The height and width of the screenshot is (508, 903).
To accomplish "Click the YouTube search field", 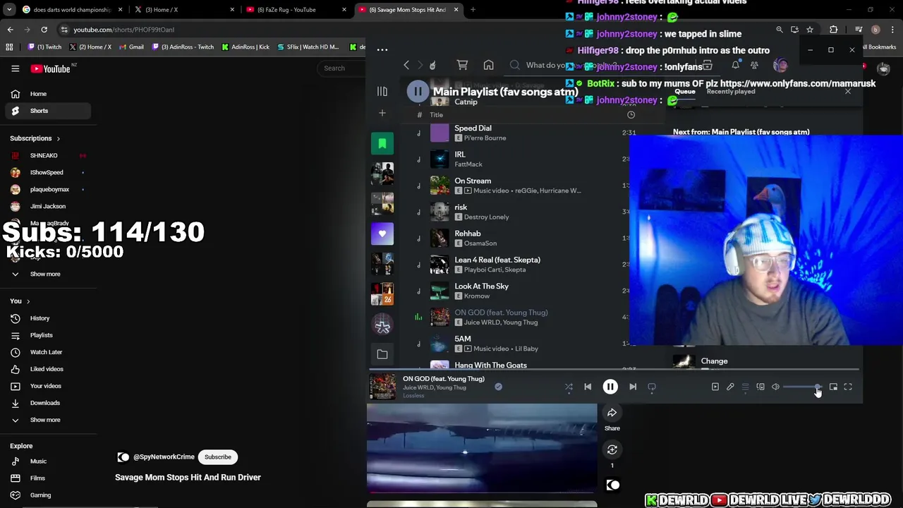I will pos(342,68).
